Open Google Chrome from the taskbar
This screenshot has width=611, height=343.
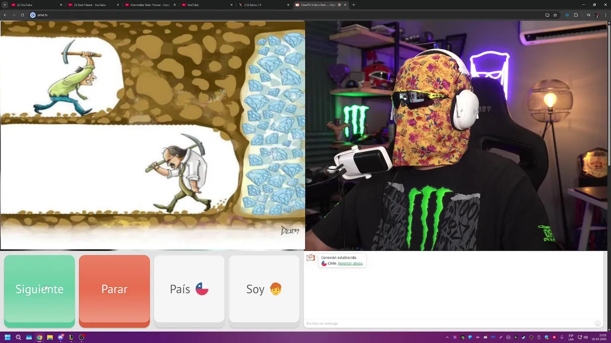pyautogui.click(x=40, y=337)
